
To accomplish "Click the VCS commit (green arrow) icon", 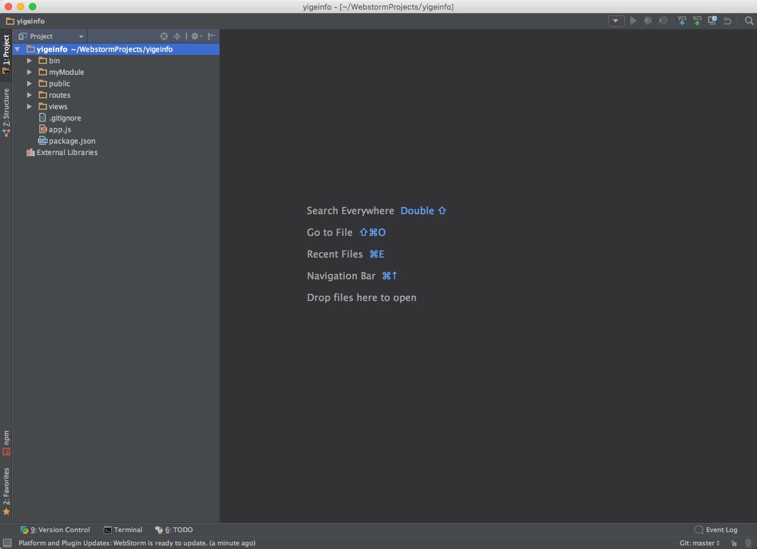I will click(697, 20).
